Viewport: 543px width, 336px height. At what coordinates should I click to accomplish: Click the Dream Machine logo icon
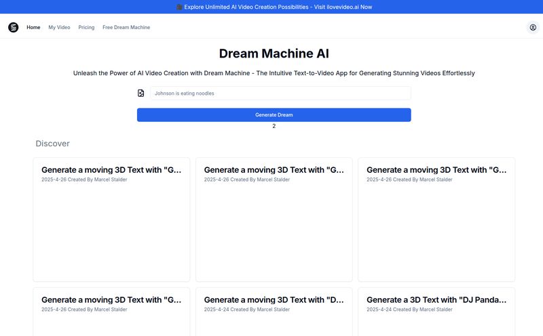click(x=13, y=27)
